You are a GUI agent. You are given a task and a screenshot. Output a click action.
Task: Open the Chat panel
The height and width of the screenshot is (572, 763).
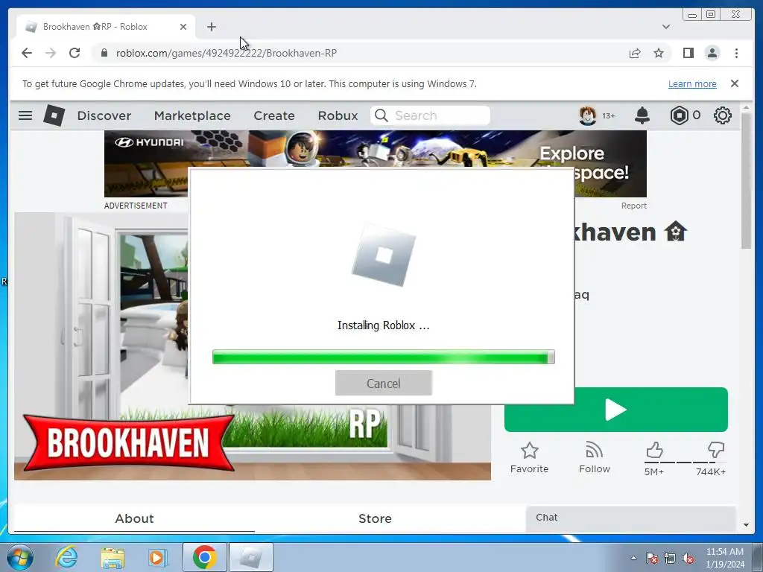coord(630,518)
